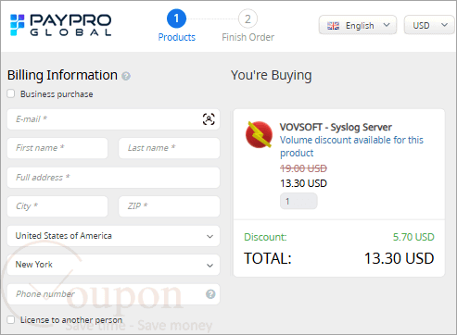Open the USD currency dropdown
The height and width of the screenshot is (335, 457).
(429, 25)
